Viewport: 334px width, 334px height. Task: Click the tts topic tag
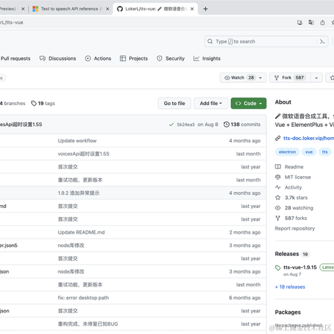[325, 152]
